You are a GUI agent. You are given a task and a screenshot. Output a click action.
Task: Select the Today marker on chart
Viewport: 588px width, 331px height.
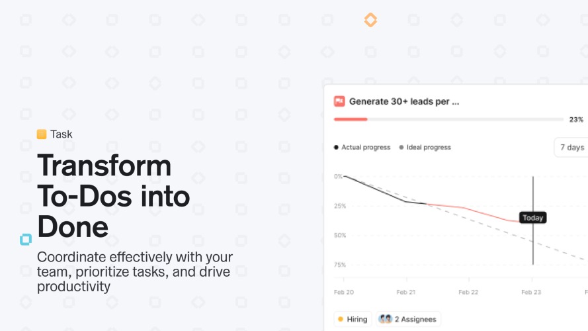click(532, 218)
